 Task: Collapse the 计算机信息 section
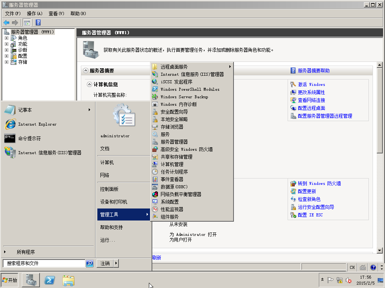coord(89,84)
